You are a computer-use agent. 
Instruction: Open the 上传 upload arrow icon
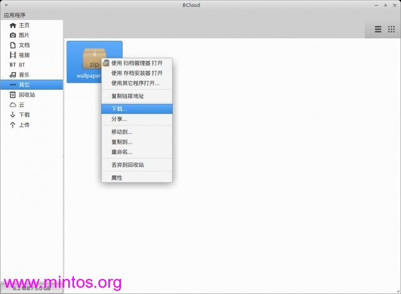point(13,125)
